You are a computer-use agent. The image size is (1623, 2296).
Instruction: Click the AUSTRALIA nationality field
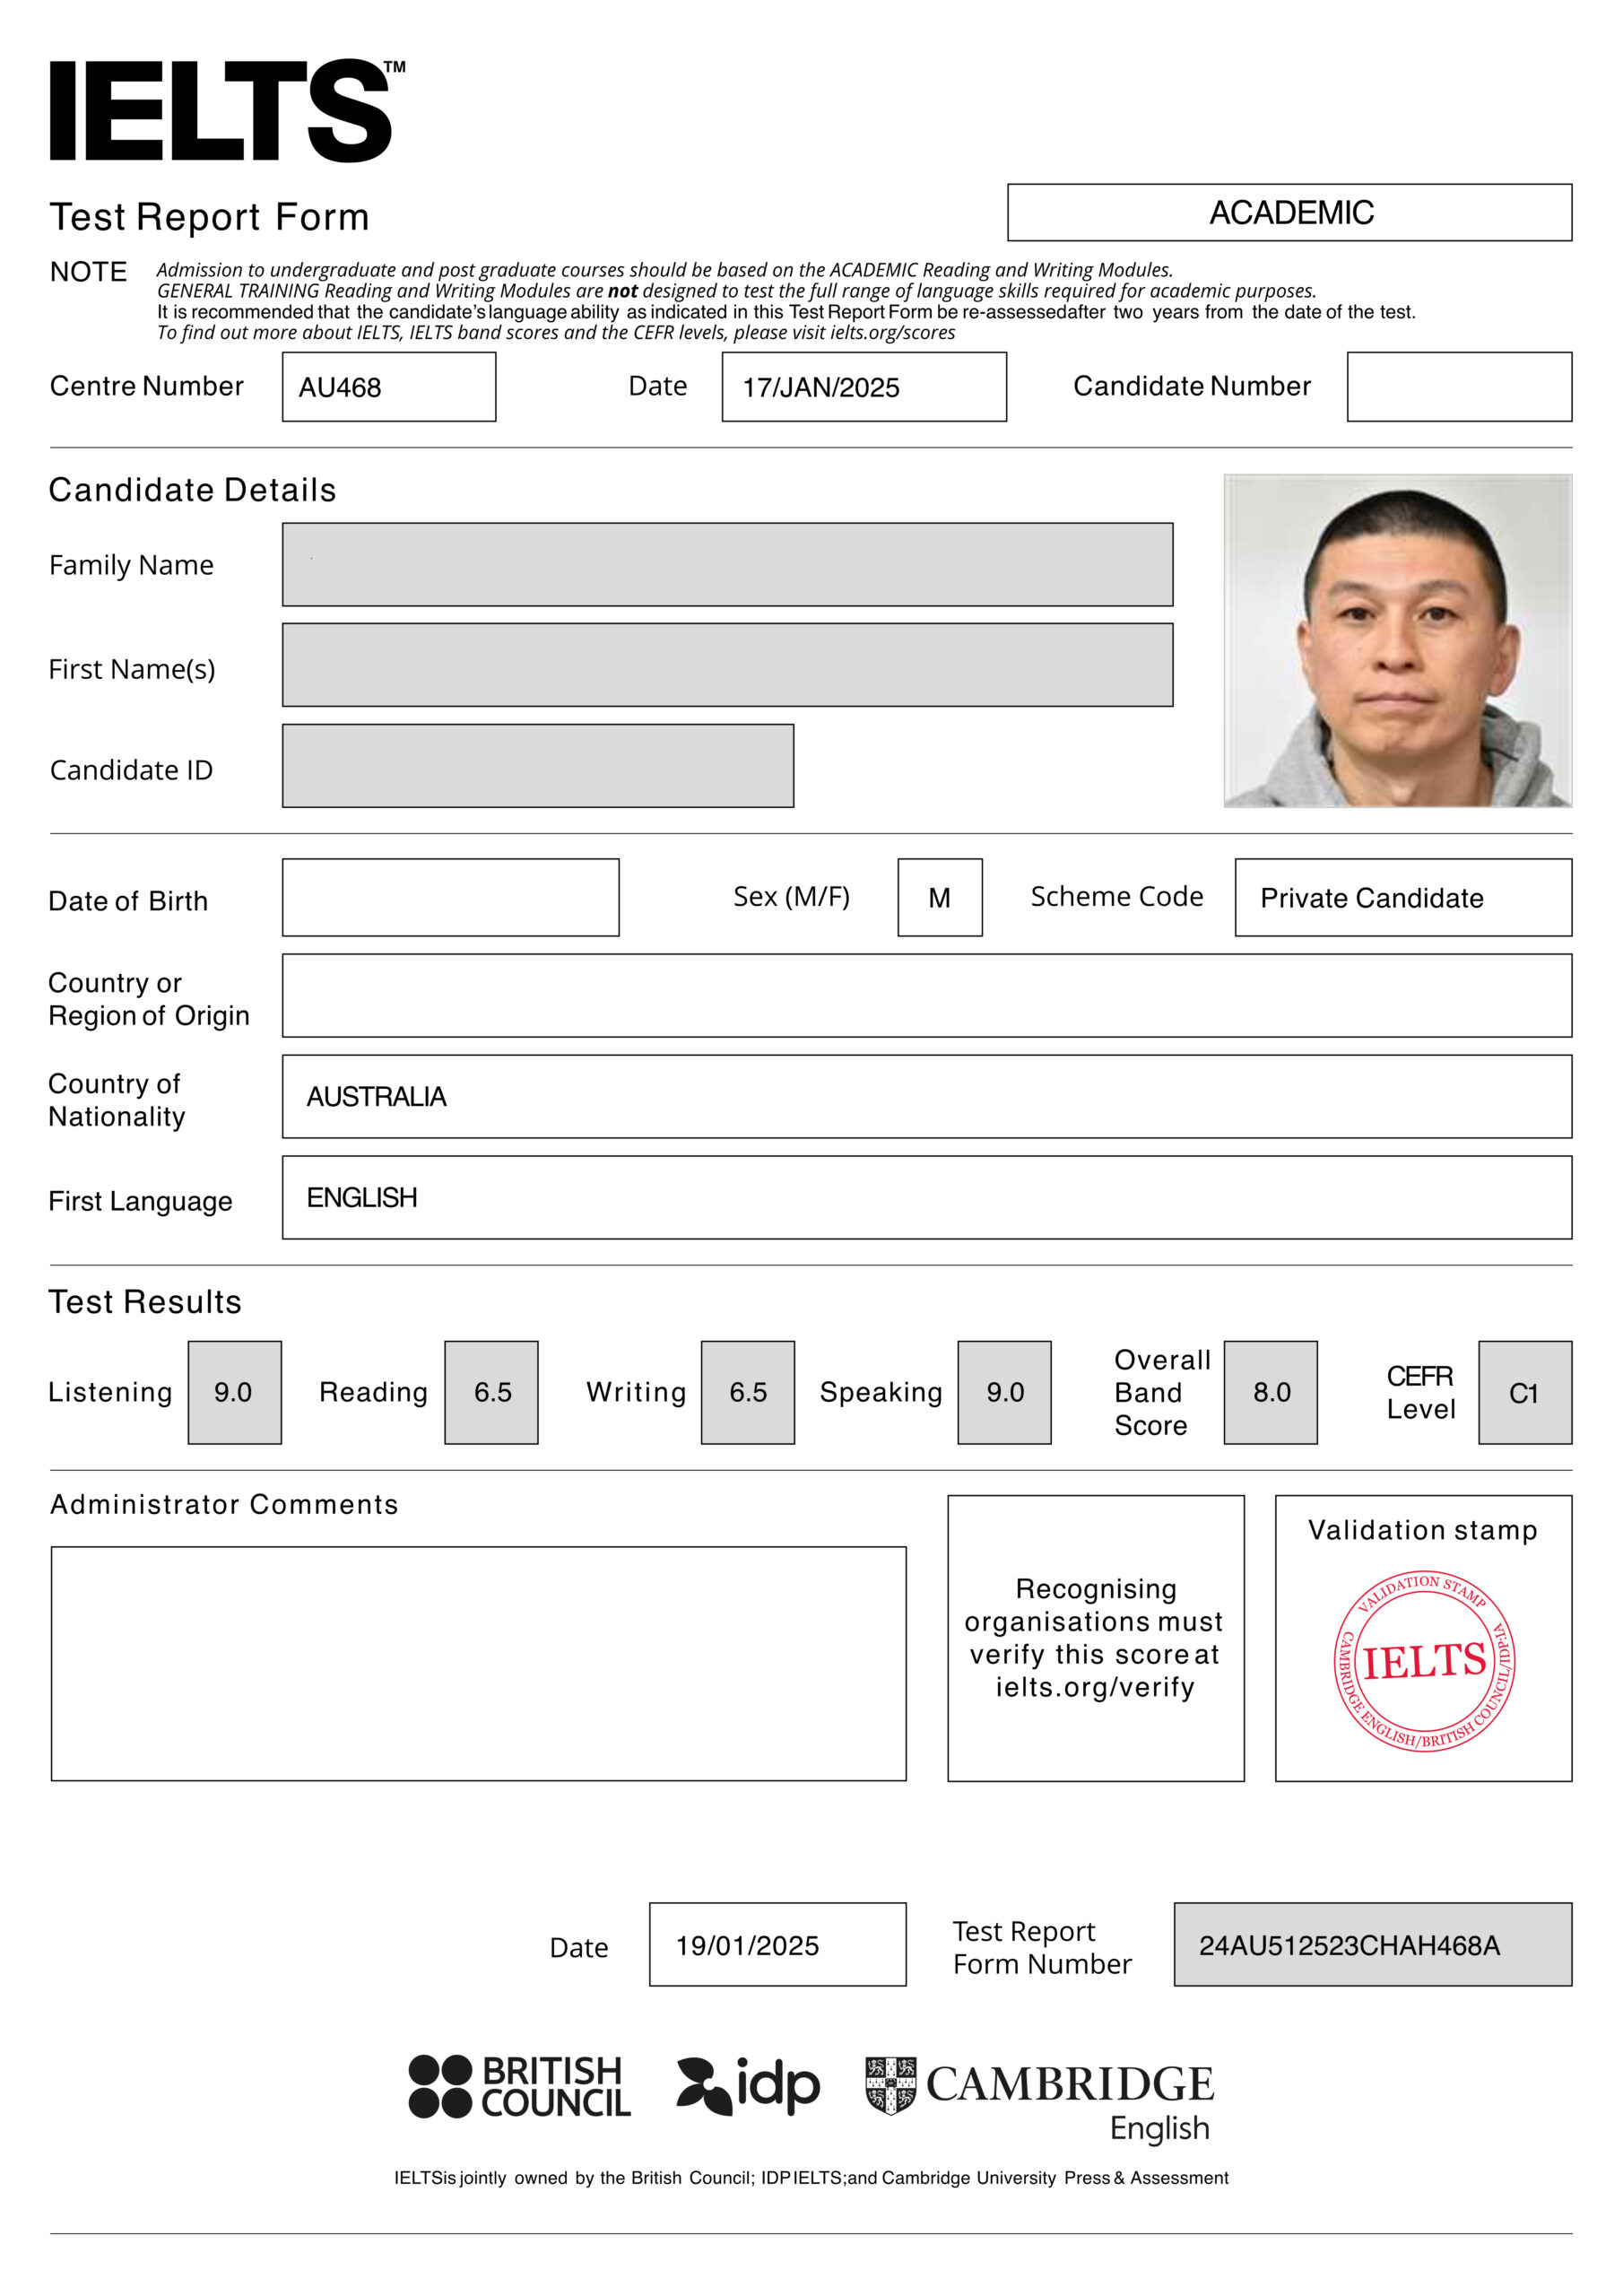pyautogui.click(x=927, y=1096)
